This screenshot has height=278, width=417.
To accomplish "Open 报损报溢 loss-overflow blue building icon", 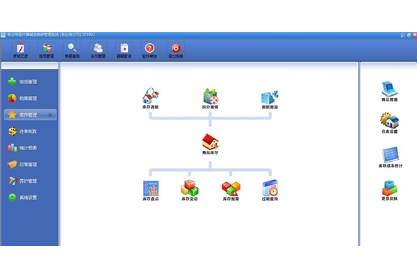I will (x=270, y=99).
